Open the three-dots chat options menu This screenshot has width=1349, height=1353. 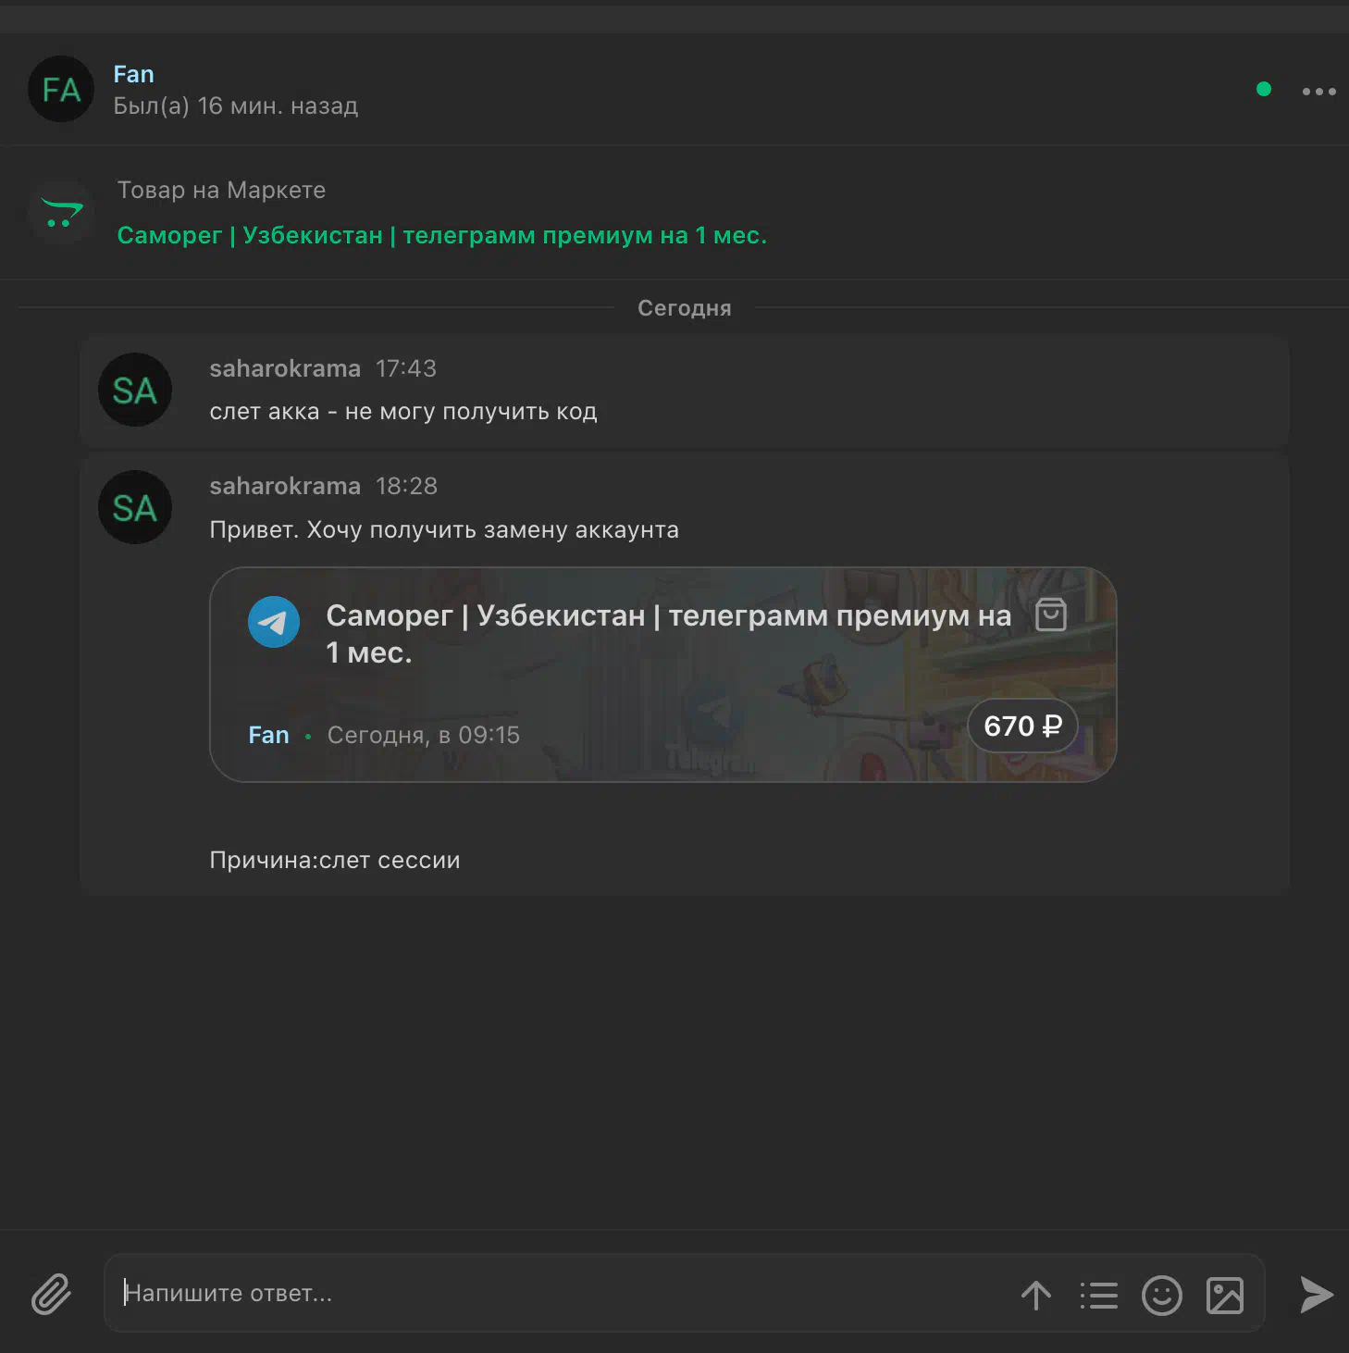1318,91
